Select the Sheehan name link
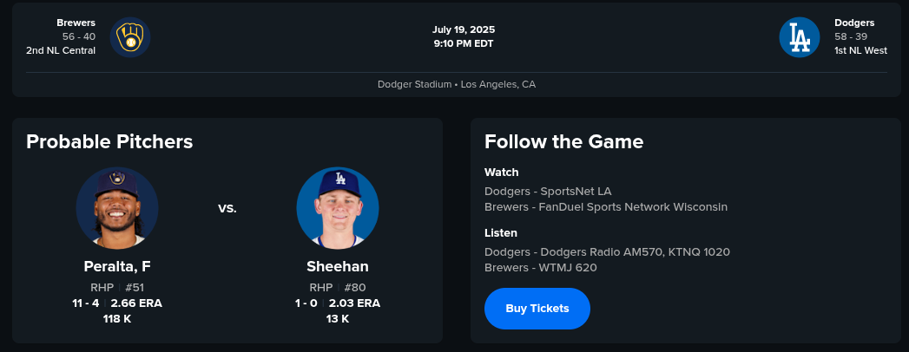The image size is (909, 352). click(x=338, y=266)
